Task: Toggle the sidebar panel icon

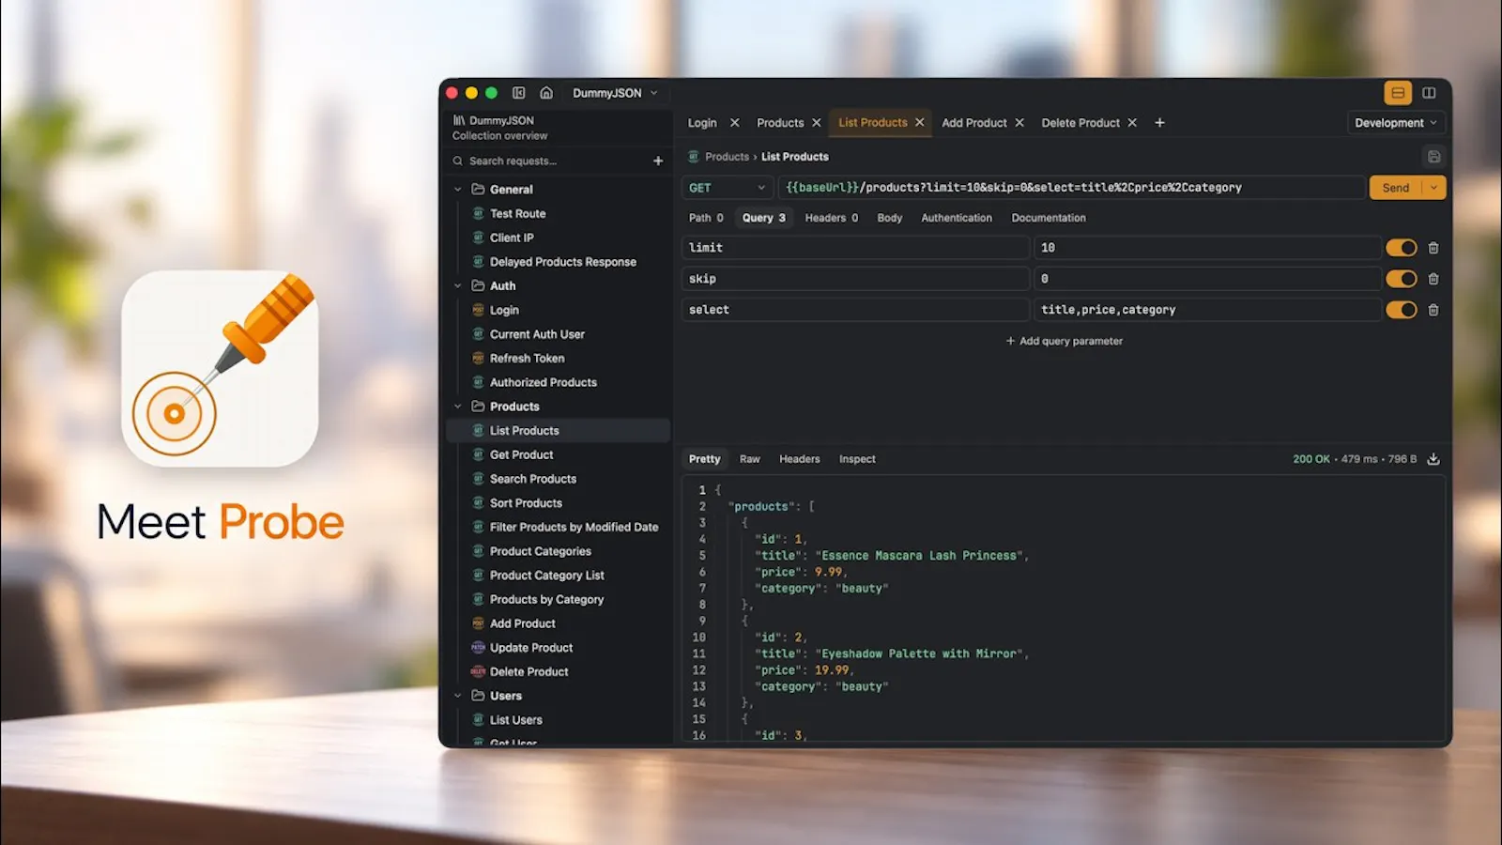Action: coord(518,93)
